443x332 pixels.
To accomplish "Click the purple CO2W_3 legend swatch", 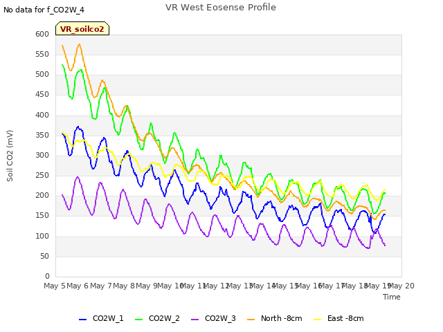I will click(195, 320).
